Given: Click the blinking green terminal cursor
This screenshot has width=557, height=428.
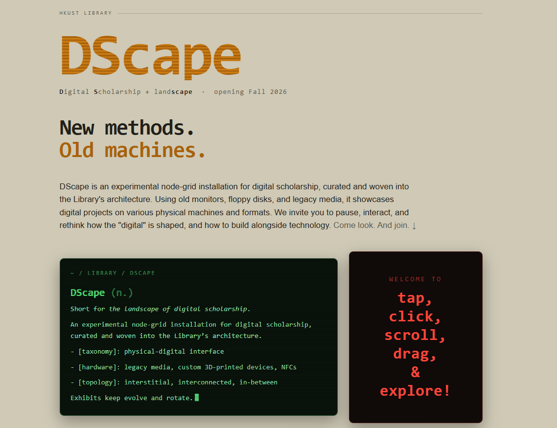Looking at the screenshot, I should pos(197,398).
